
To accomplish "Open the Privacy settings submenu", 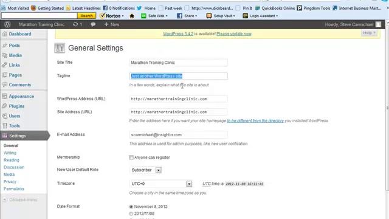I will pos(10,182).
